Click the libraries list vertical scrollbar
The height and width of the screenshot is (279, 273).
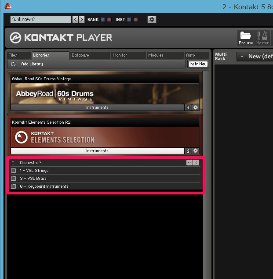coord(206,175)
